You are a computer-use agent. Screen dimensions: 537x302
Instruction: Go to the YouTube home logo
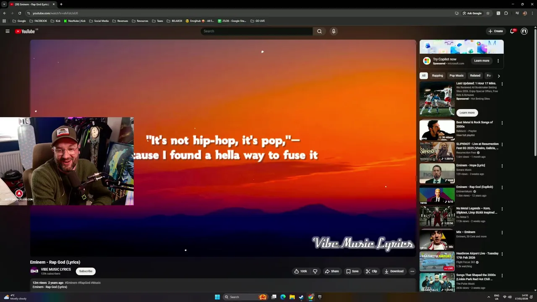coord(25,31)
